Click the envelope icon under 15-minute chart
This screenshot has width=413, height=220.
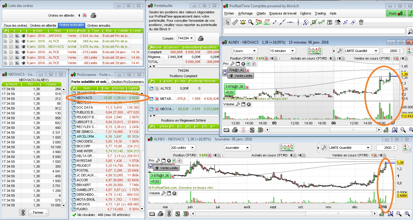click(226, 130)
